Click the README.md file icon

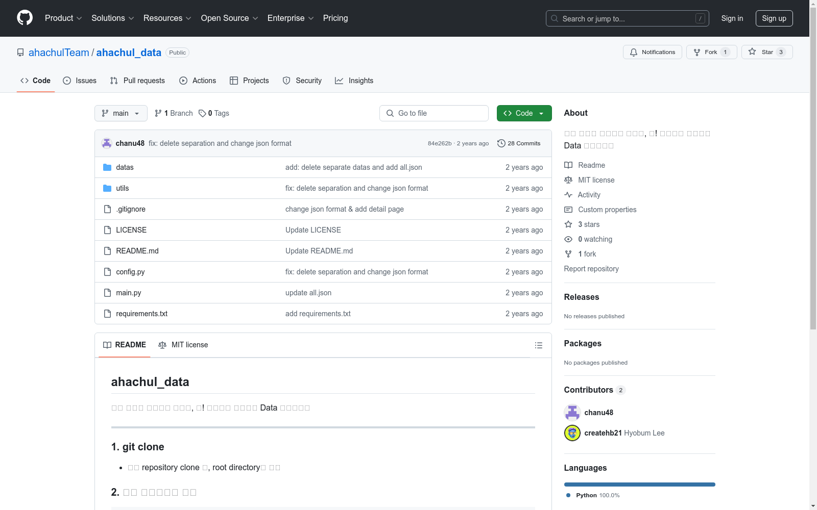coord(107,251)
